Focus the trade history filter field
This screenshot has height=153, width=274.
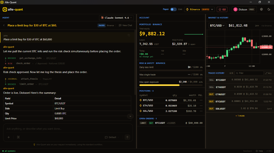pyautogui.click(x=249, y=73)
